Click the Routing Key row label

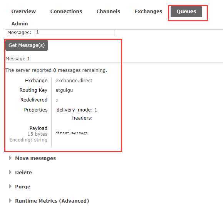pos(34,90)
